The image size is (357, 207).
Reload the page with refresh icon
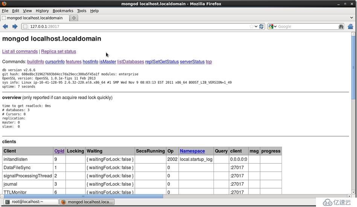click(261, 27)
